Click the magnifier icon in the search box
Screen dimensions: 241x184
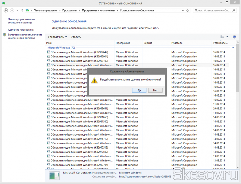click(235, 10)
